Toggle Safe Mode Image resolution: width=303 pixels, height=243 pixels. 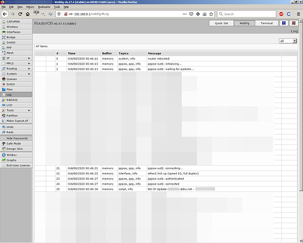[x=16, y=143]
